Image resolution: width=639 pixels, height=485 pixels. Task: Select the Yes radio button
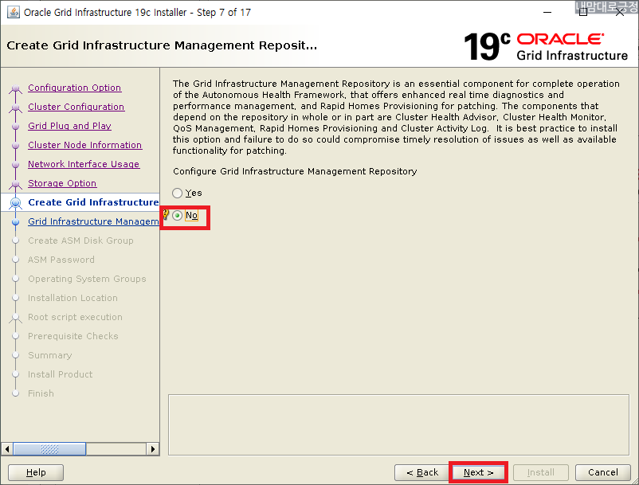(x=177, y=193)
